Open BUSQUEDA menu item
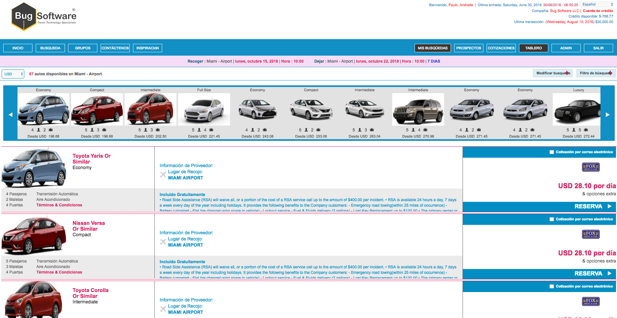 point(50,48)
